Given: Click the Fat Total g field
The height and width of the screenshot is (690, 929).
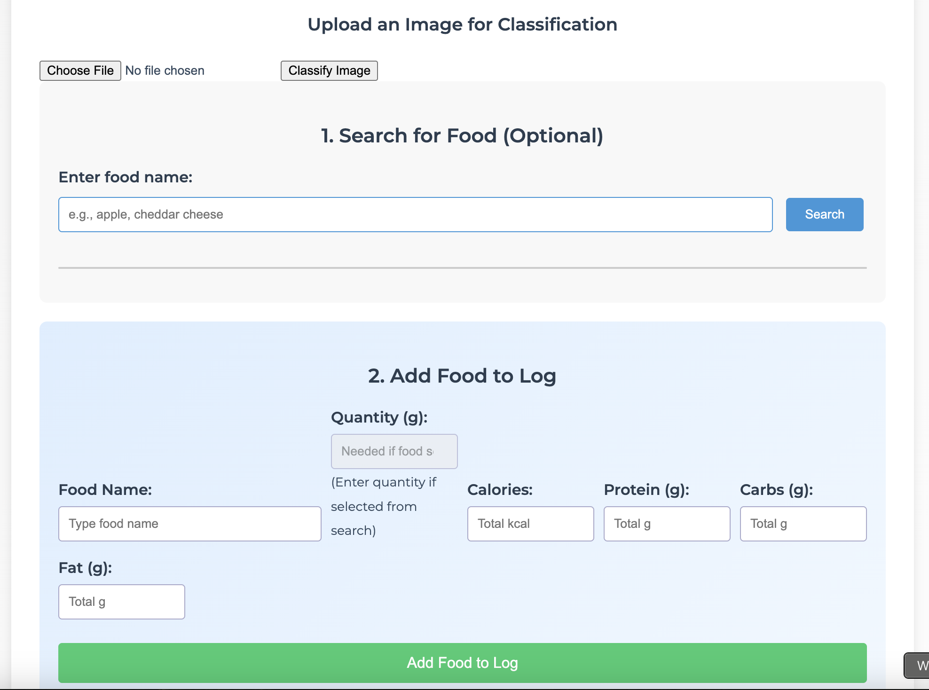Looking at the screenshot, I should [x=121, y=602].
